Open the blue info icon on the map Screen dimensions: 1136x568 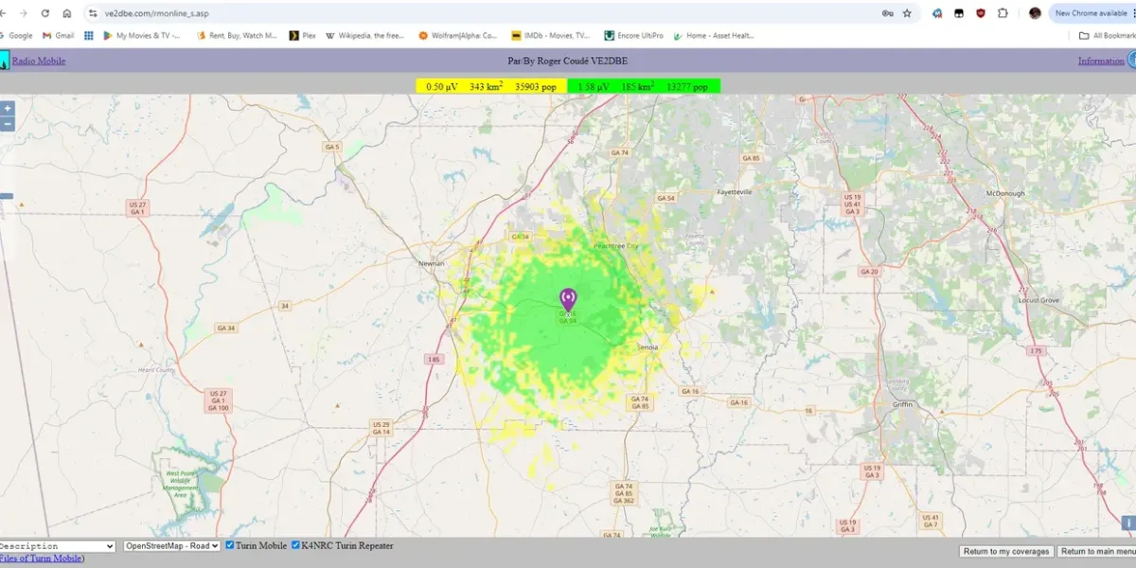click(1127, 523)
